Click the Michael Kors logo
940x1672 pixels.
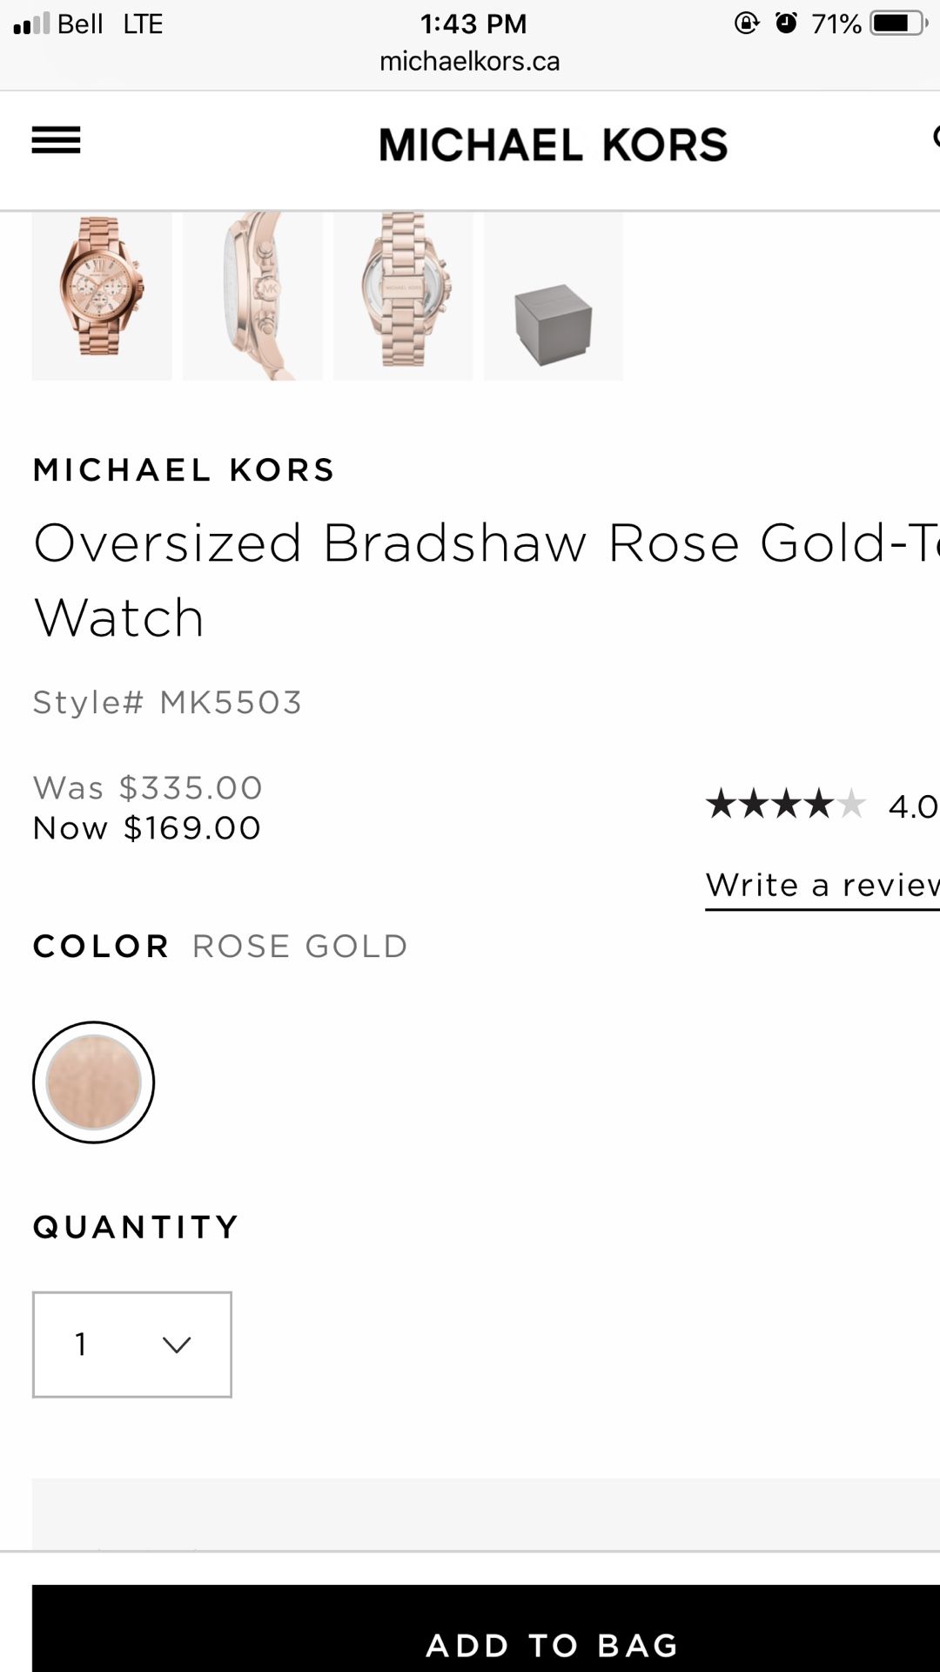[x=553, y=145]
